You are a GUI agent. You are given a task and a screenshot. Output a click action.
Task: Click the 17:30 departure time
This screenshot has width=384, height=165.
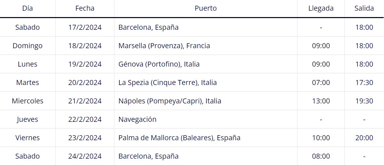364,82
